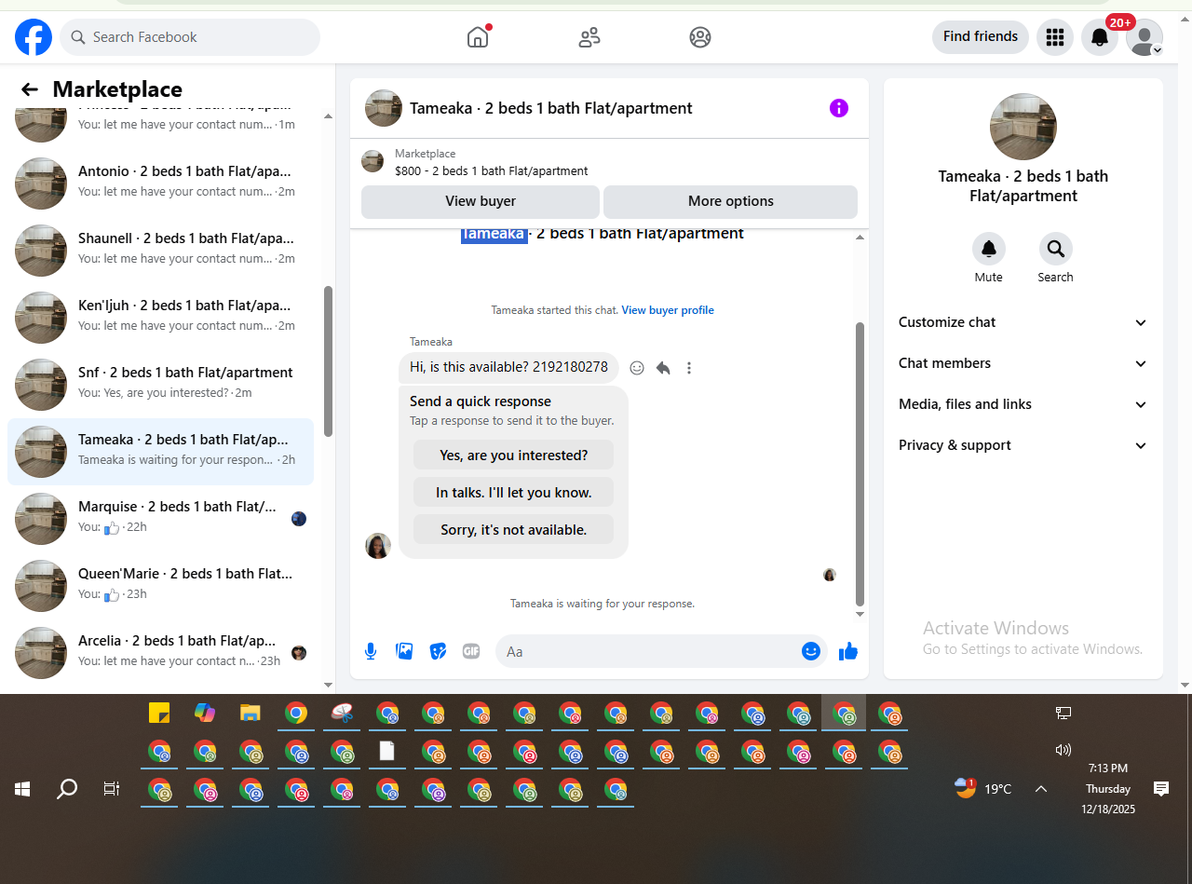Image resolution: width=1192 pixels, height=884 pixels.
Task: Click the View buyer button
Action: tap(481, 201)
